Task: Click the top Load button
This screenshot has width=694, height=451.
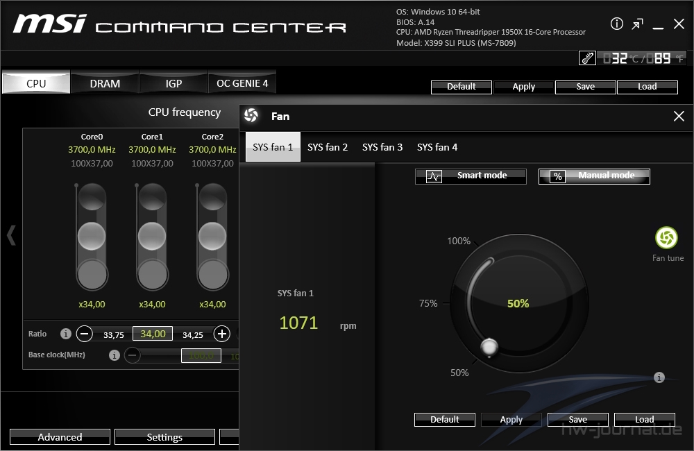Action: click(647, 87)
